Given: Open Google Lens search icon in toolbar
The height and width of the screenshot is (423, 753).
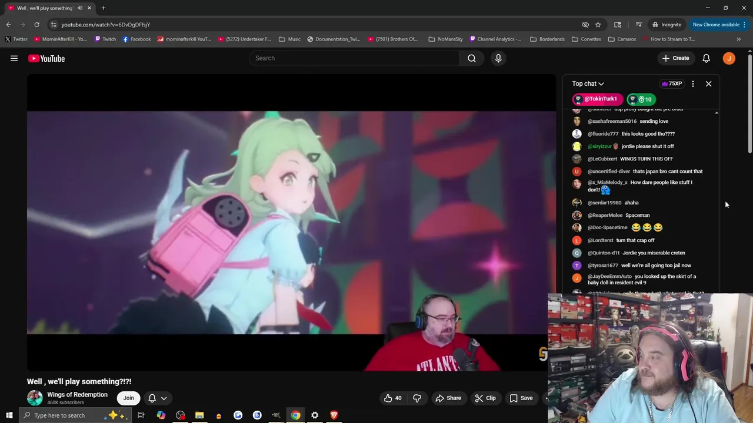Looking at the screenshot, I should [618, 25].
